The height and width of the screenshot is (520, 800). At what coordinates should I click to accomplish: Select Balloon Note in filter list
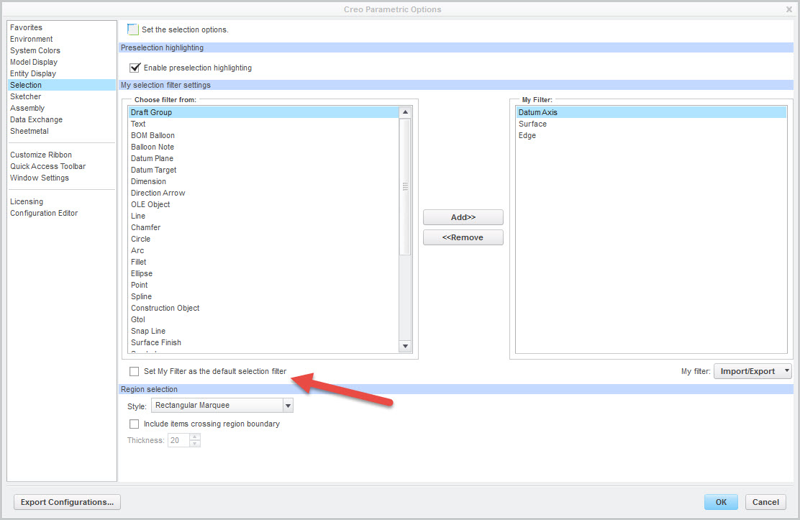pos(263,147)
